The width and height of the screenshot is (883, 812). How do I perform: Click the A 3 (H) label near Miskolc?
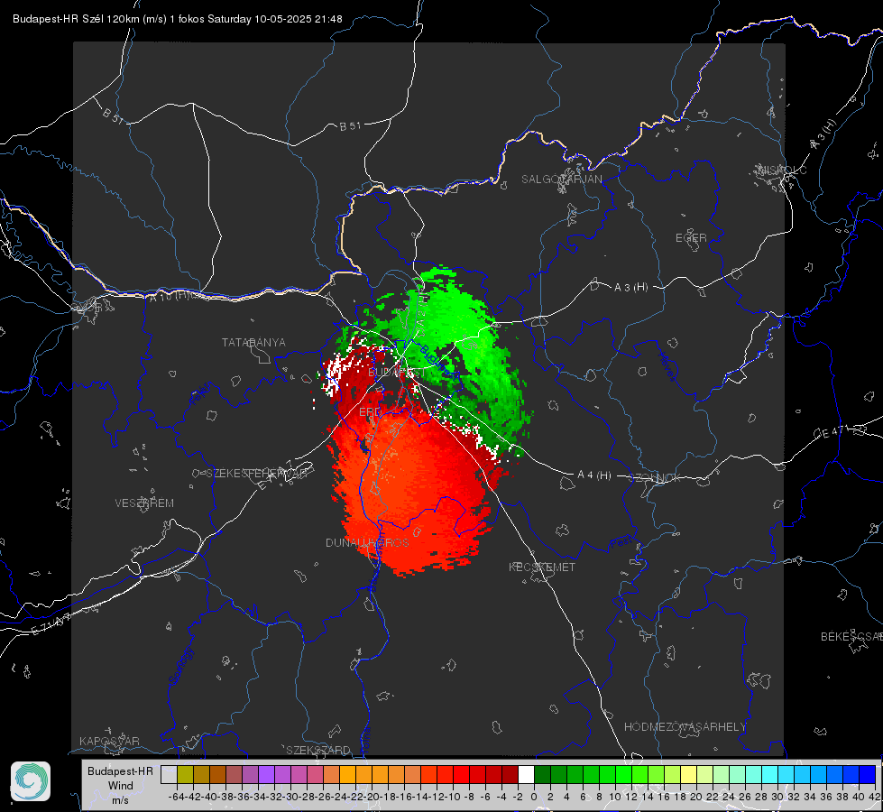823,134
